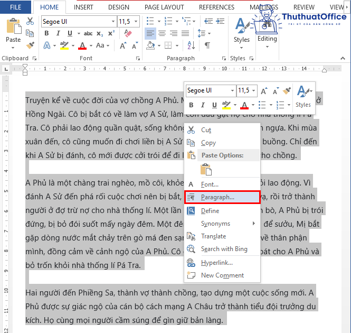Switch to the PAGE LAYOUT tab

coord(164,7)
